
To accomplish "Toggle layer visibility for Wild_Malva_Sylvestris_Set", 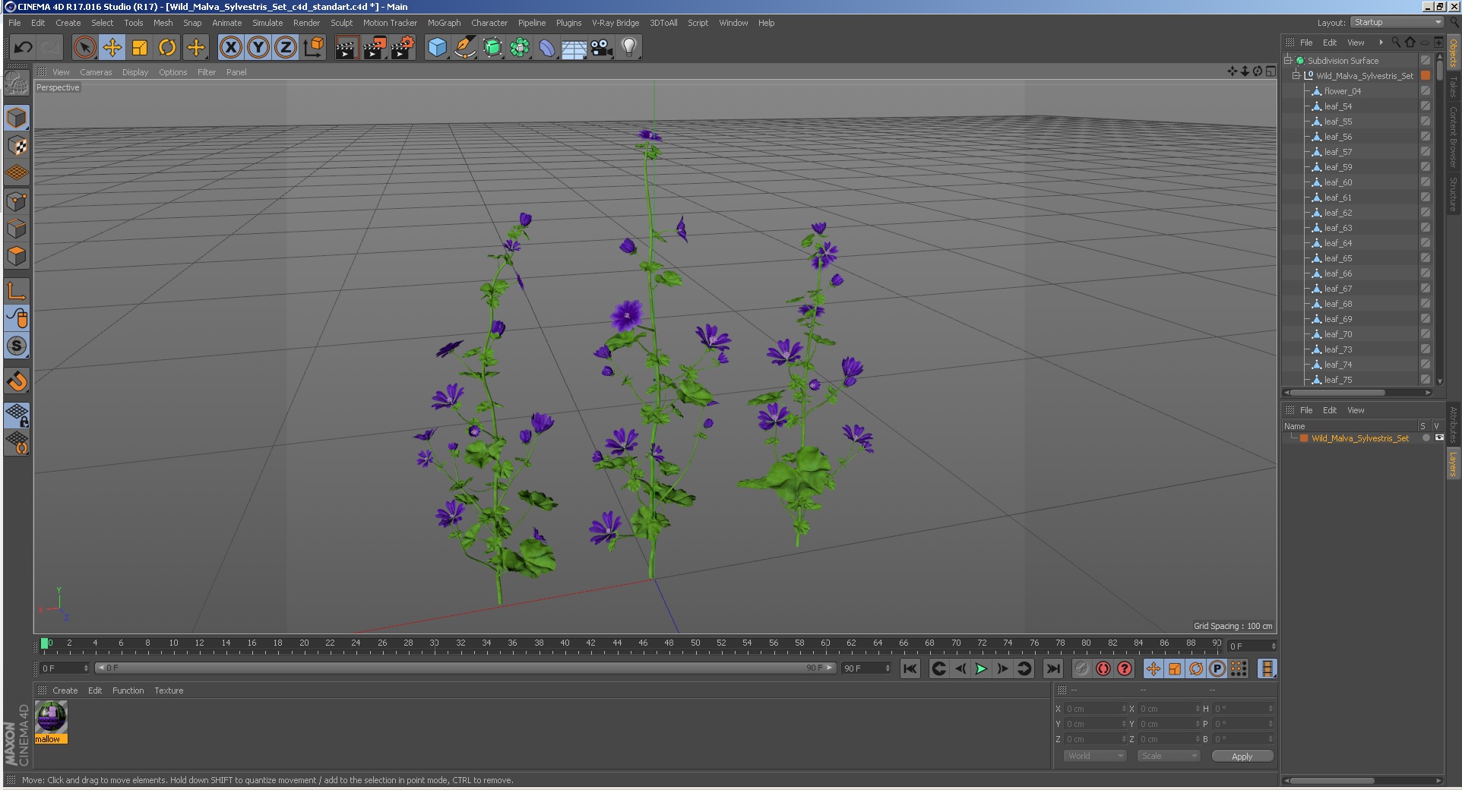I will click(x=1439, y=438).
